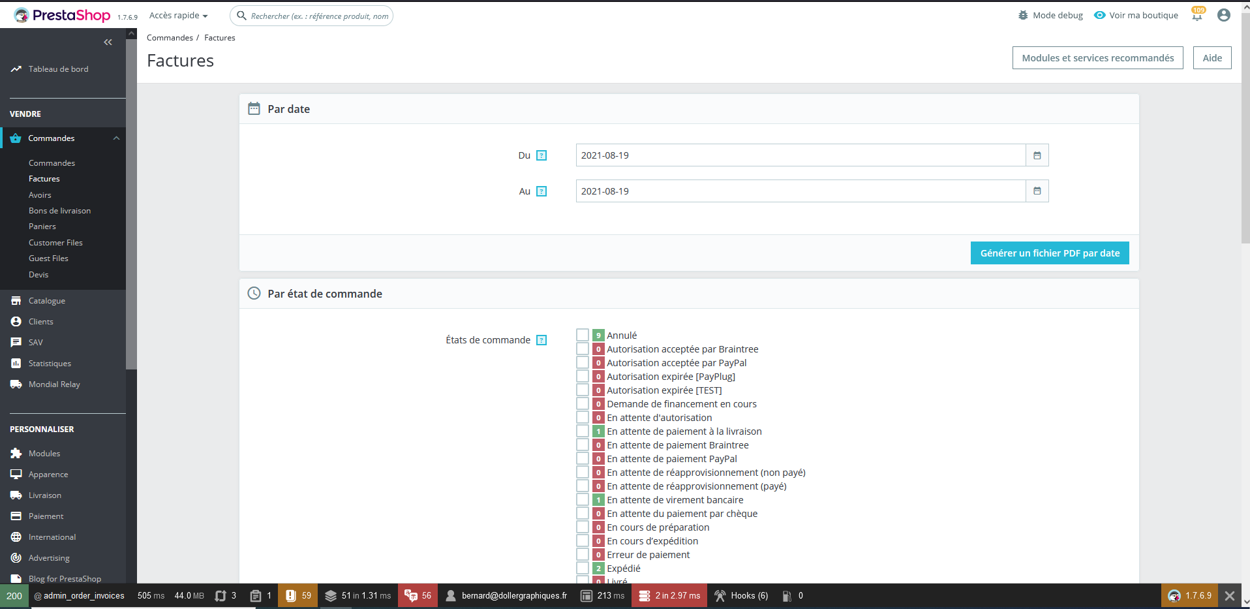Click the Advertising target icon
The width and height of the screenshot is (1250, 609).
[x=16, y=558]
